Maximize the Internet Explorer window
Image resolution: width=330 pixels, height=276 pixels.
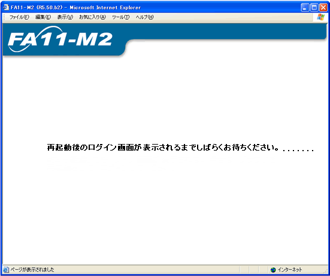(x=314, y=8)
